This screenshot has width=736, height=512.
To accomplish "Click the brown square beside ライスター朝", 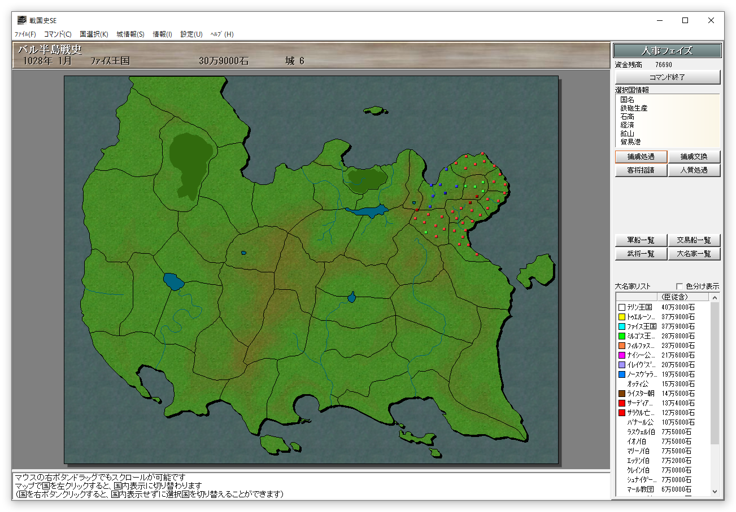I will tap(622, 394).
